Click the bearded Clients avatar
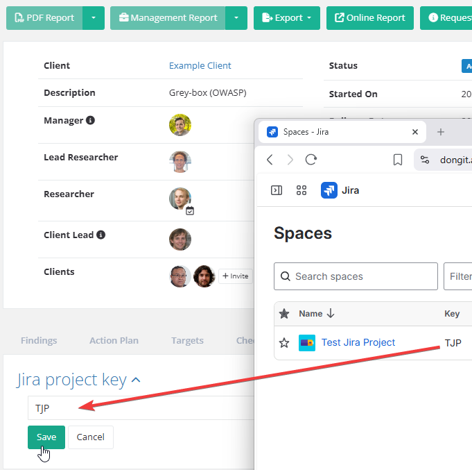 click(x=204, y=276)
